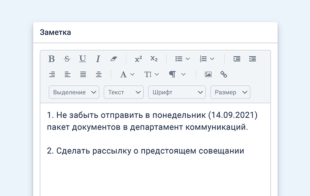Click the line 'Сделать рассылку о предстоящем совещании'
The image size is (310, 196).
[146, 151]
